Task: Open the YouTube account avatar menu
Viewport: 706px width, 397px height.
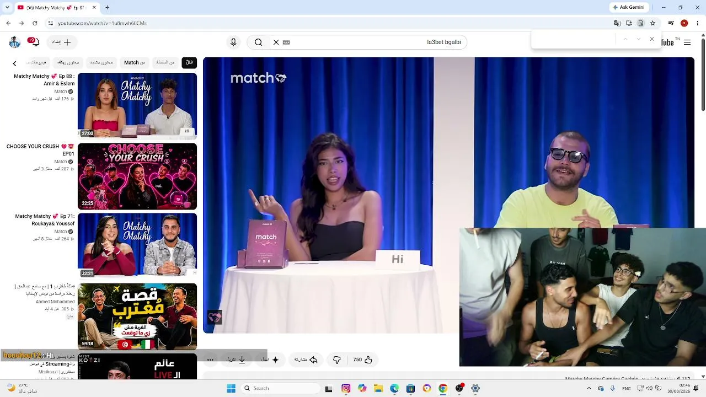Action: pyautogui.click(x=14, y=42)
